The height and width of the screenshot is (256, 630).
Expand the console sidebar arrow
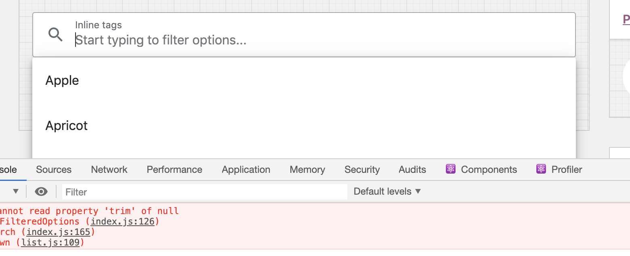click(x=15, y=191)
